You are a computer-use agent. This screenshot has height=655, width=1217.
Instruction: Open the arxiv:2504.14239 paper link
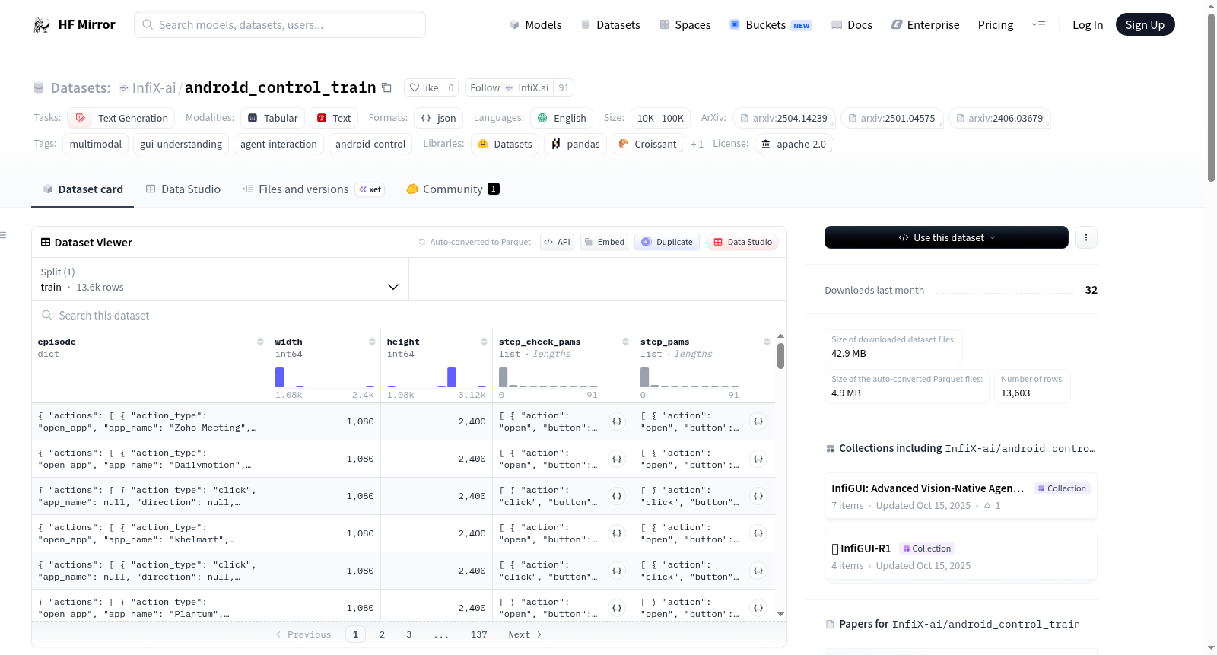784,118
